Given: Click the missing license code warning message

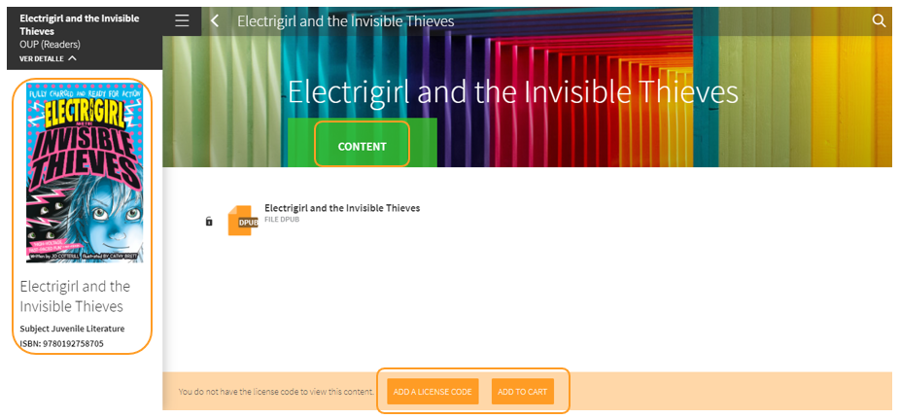Looking at the screenshot, I should click(276, 392).
